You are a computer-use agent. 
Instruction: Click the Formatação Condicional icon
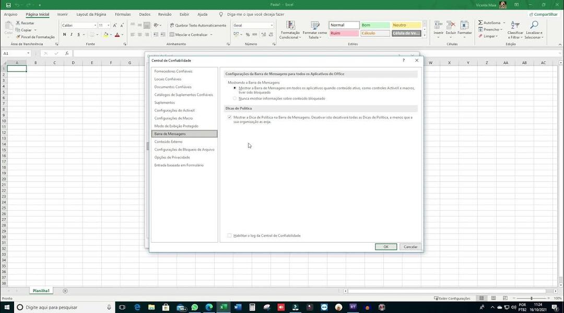[x=290, y=25]
